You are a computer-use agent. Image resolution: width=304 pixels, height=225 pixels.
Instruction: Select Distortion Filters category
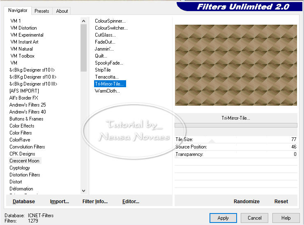point(25,174)
